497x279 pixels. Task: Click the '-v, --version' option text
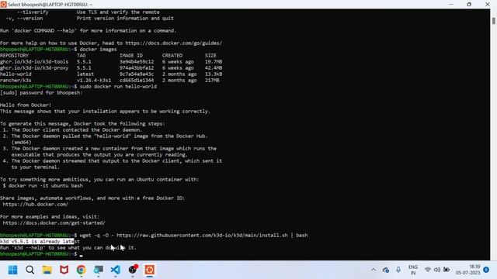24,19
